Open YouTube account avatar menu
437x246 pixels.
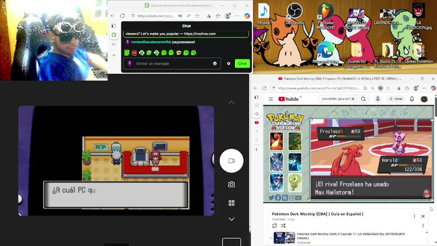point(424,99)
